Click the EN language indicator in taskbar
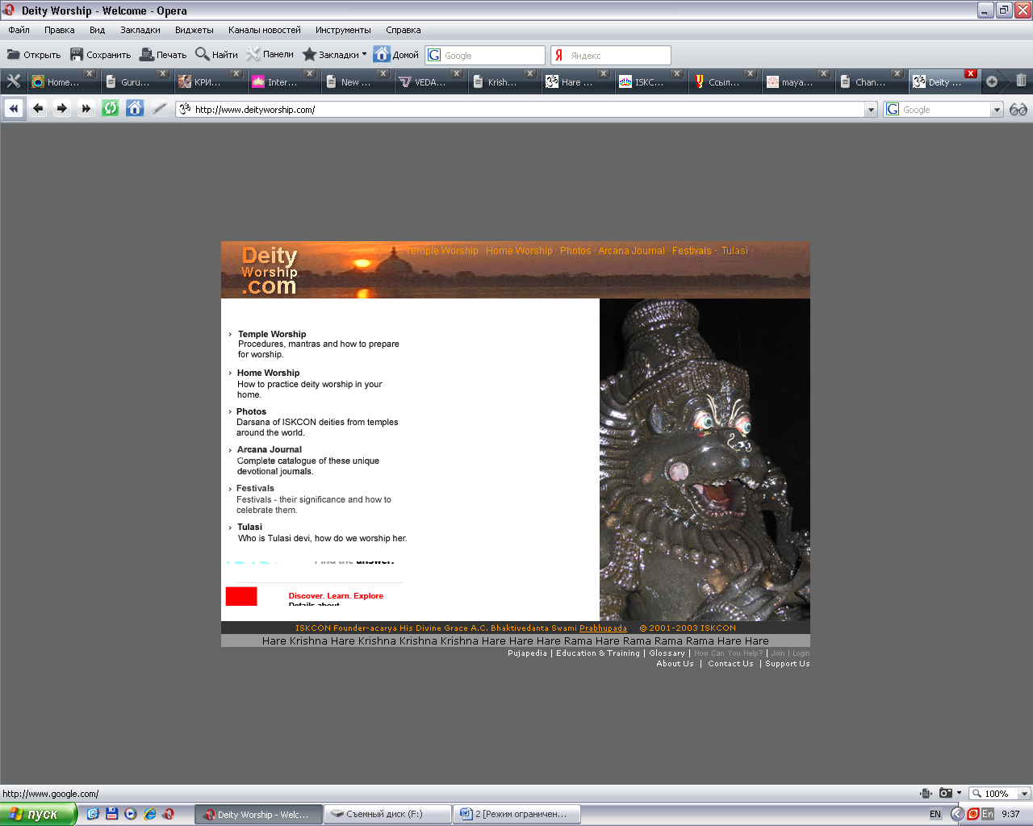1033x826 pixels. (935, 814)
